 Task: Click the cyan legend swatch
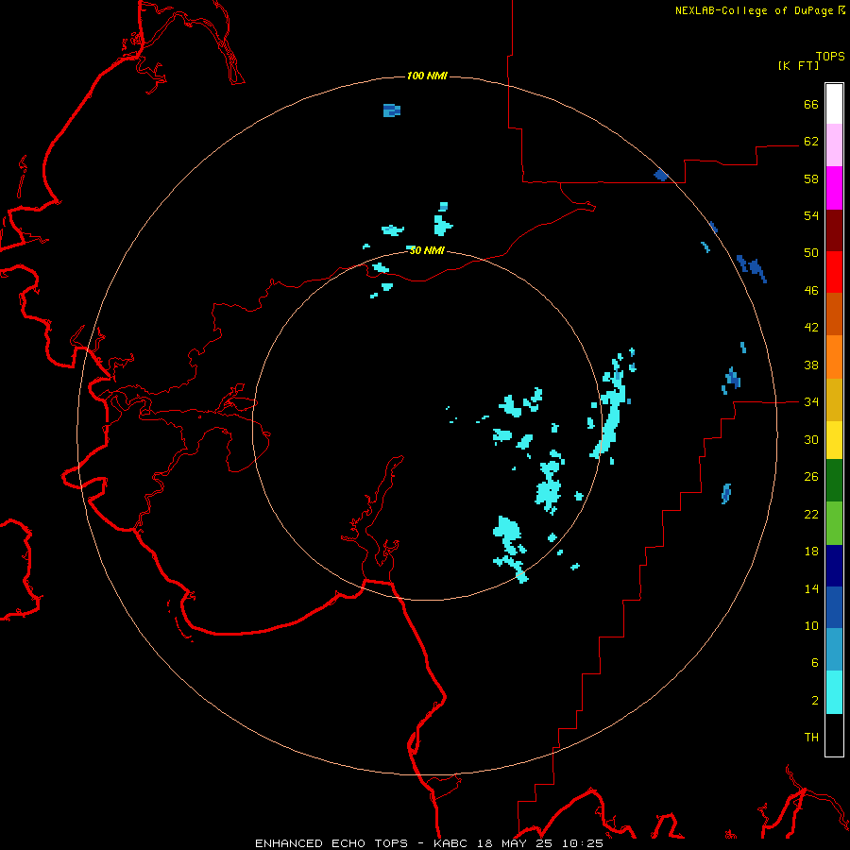pos(834,692)
